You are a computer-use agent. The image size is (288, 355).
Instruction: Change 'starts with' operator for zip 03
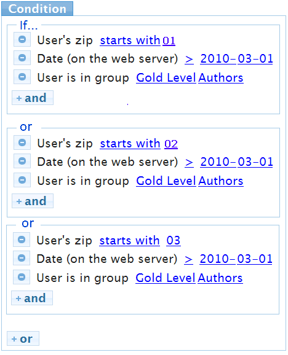[x=129, y=240]
